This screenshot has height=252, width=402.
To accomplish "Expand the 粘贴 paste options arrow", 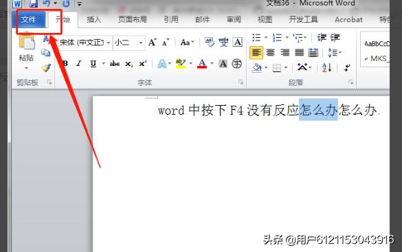I will (26, 69).
